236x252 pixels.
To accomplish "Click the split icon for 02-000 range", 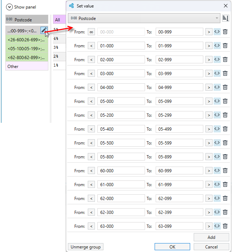I will click(x=217, y=60).
